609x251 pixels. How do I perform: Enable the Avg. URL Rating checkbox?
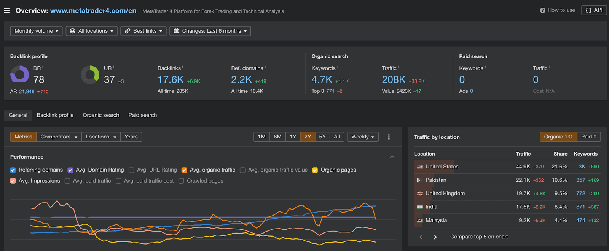click(x=131, y=170)
